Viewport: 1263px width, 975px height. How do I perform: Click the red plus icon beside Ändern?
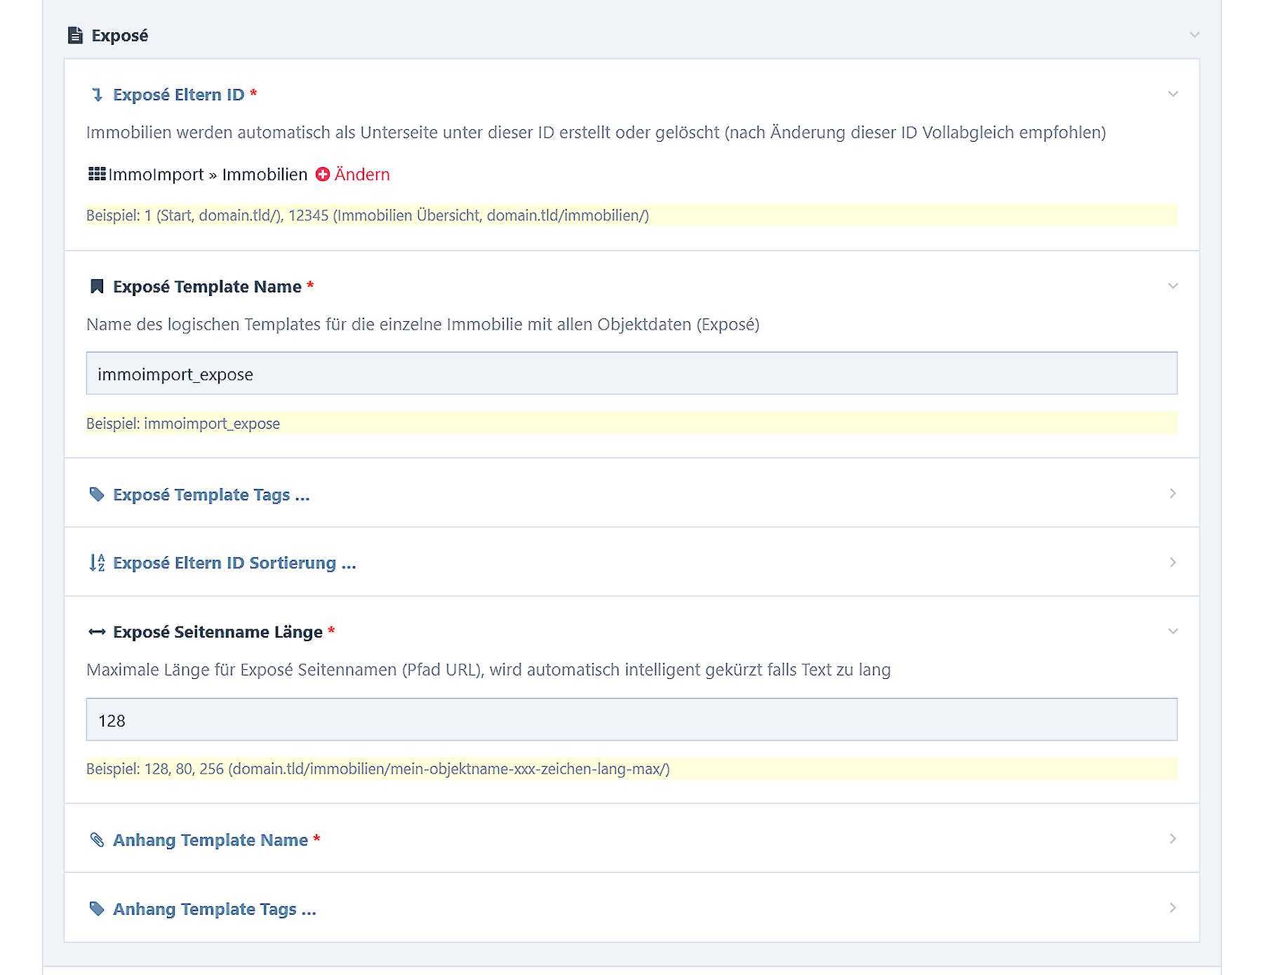point(323,175)
